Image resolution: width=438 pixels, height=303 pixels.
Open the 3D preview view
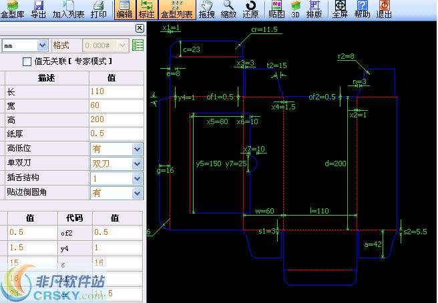295,10
